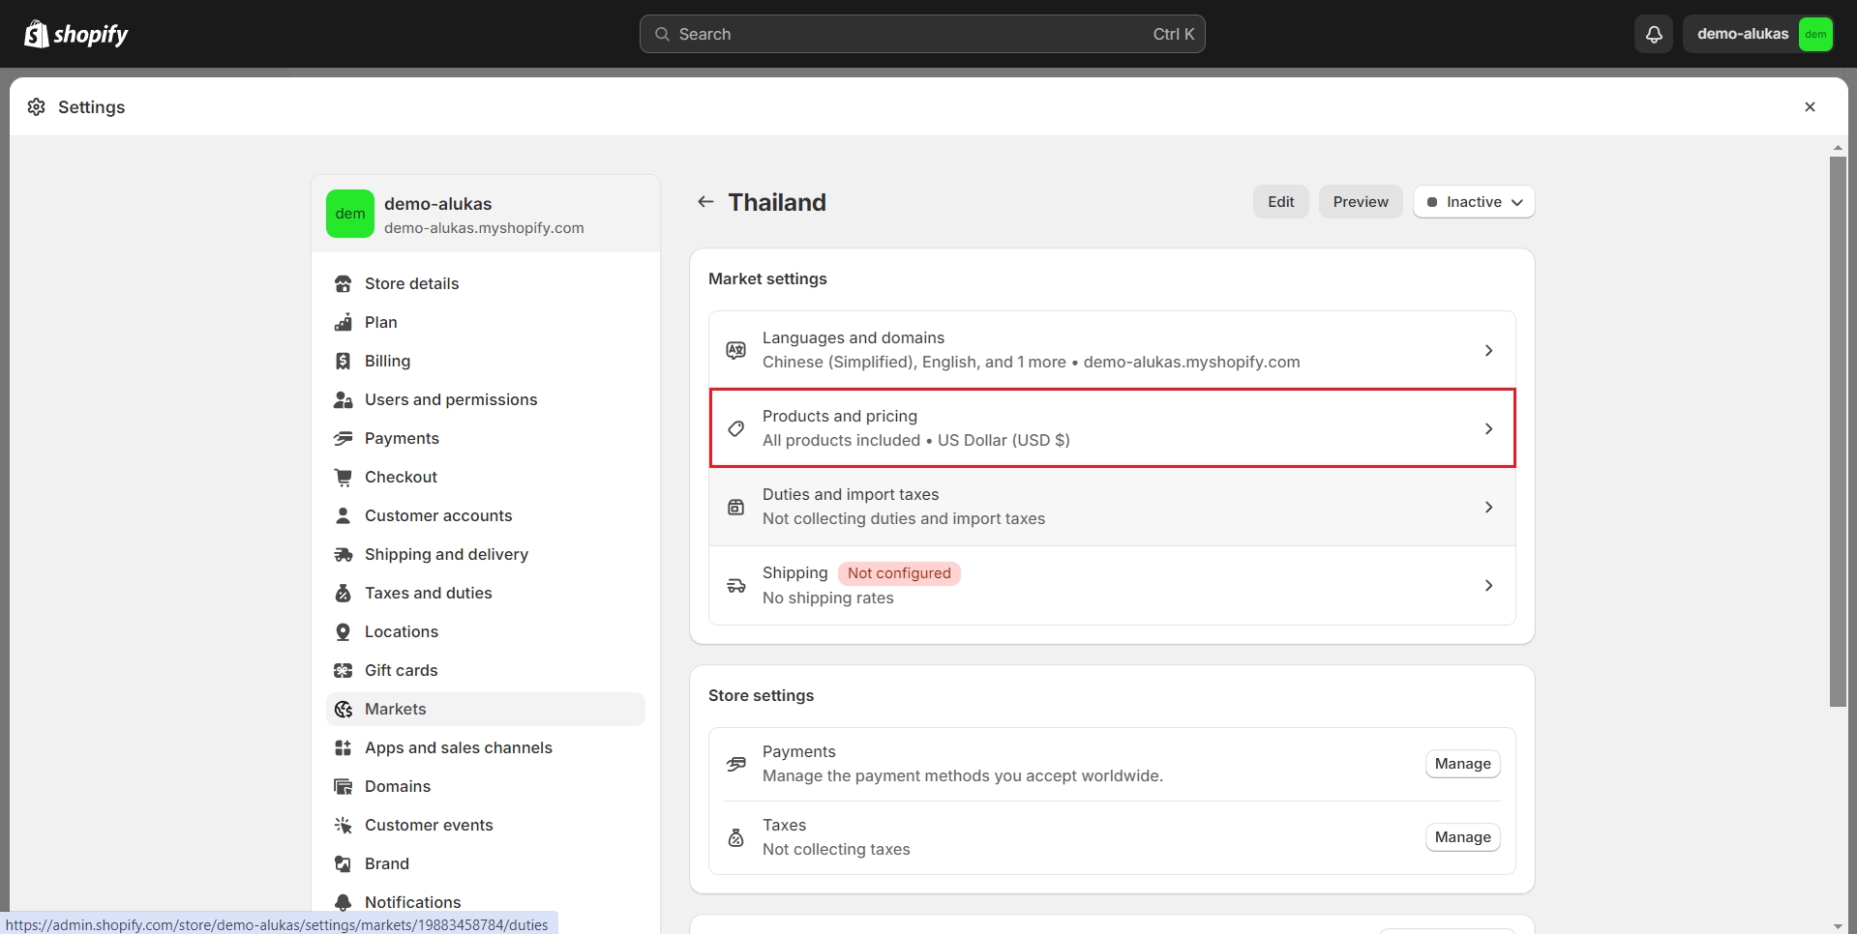Open Shipping and delivery settings
The height and width of the screenshot is (934, 1857).
446,554
